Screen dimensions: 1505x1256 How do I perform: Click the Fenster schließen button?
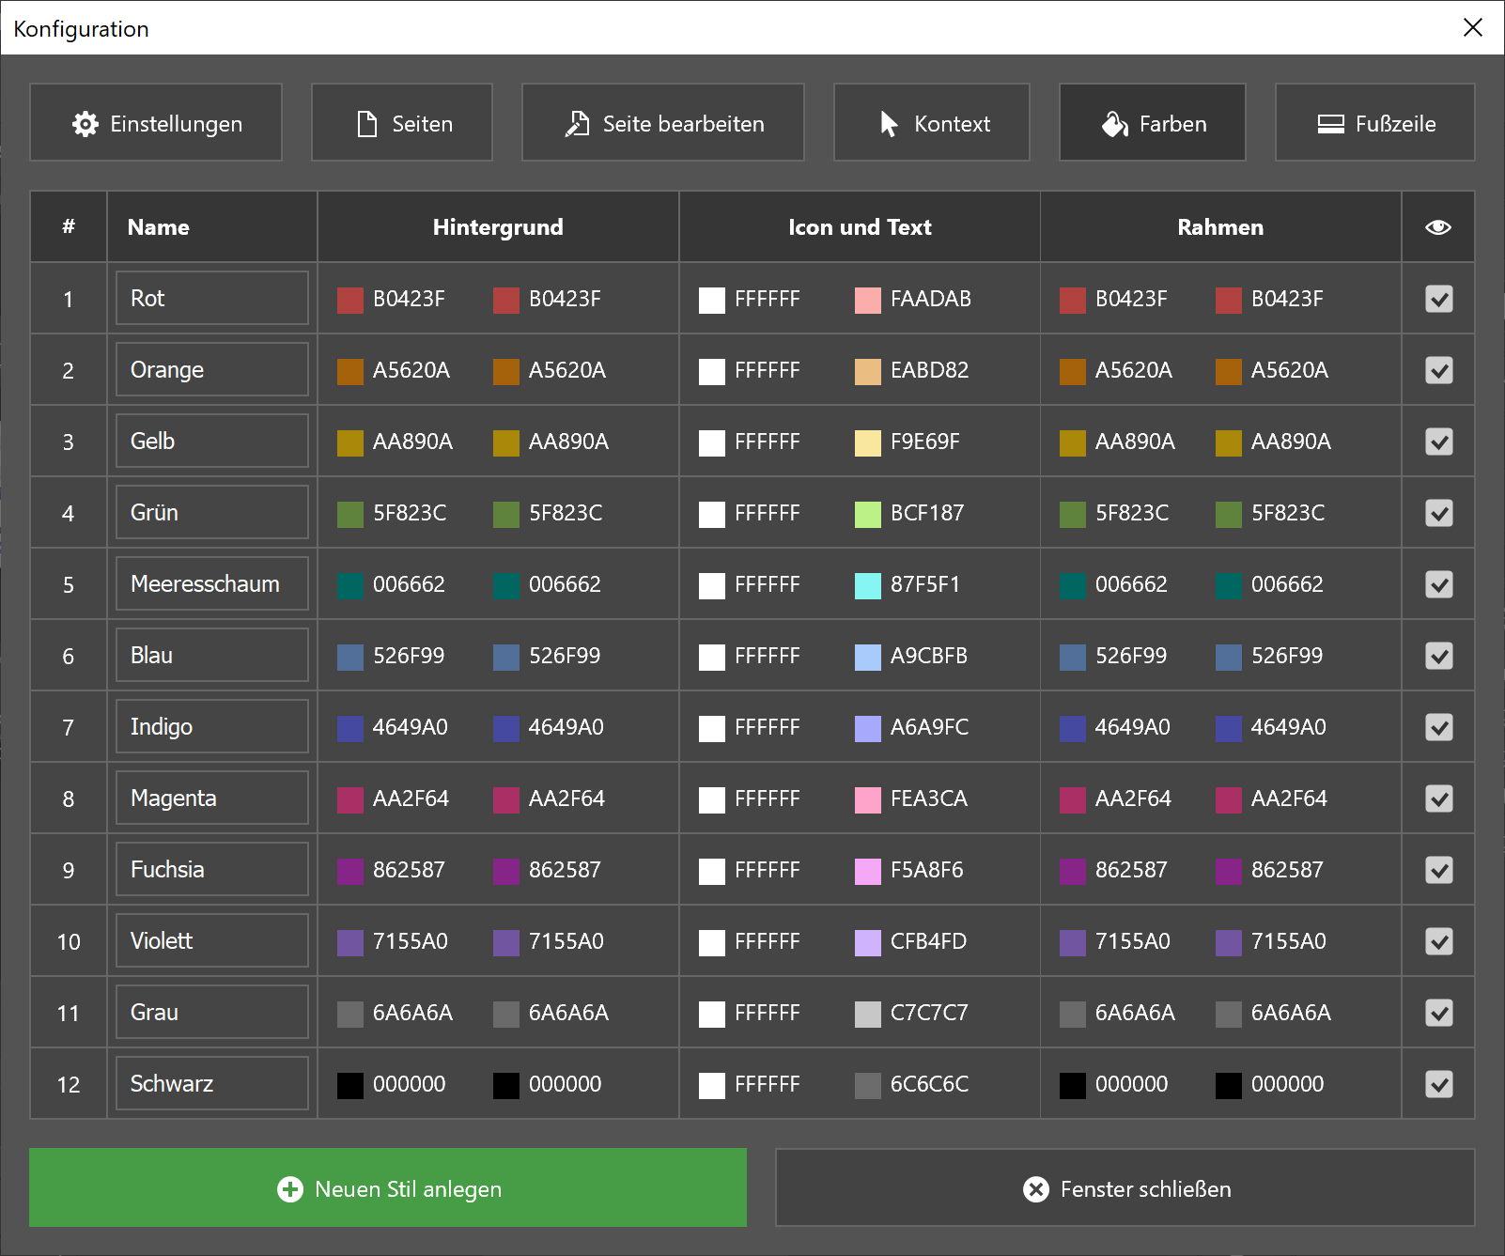(1125, 1188)
